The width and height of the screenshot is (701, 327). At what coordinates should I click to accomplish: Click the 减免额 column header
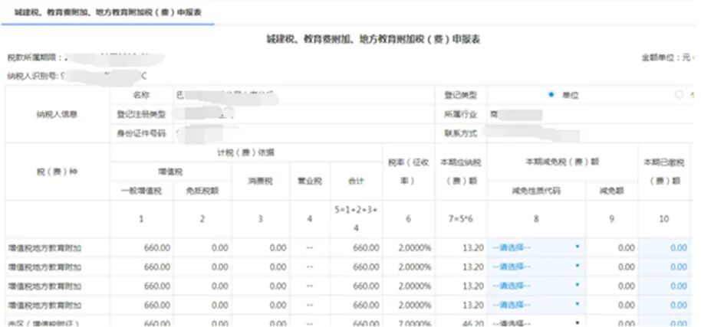pos(612,191)
